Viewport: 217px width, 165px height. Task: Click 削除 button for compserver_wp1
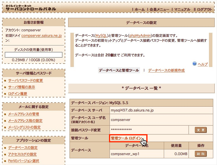[x=201, y=154]
